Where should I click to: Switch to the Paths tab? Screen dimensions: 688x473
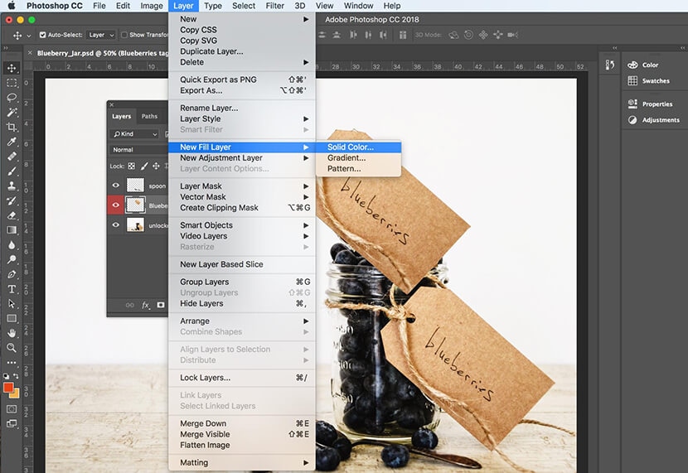[149, 117]
